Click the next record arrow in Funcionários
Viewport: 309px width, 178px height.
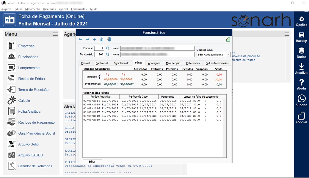(x=87, y=39)
